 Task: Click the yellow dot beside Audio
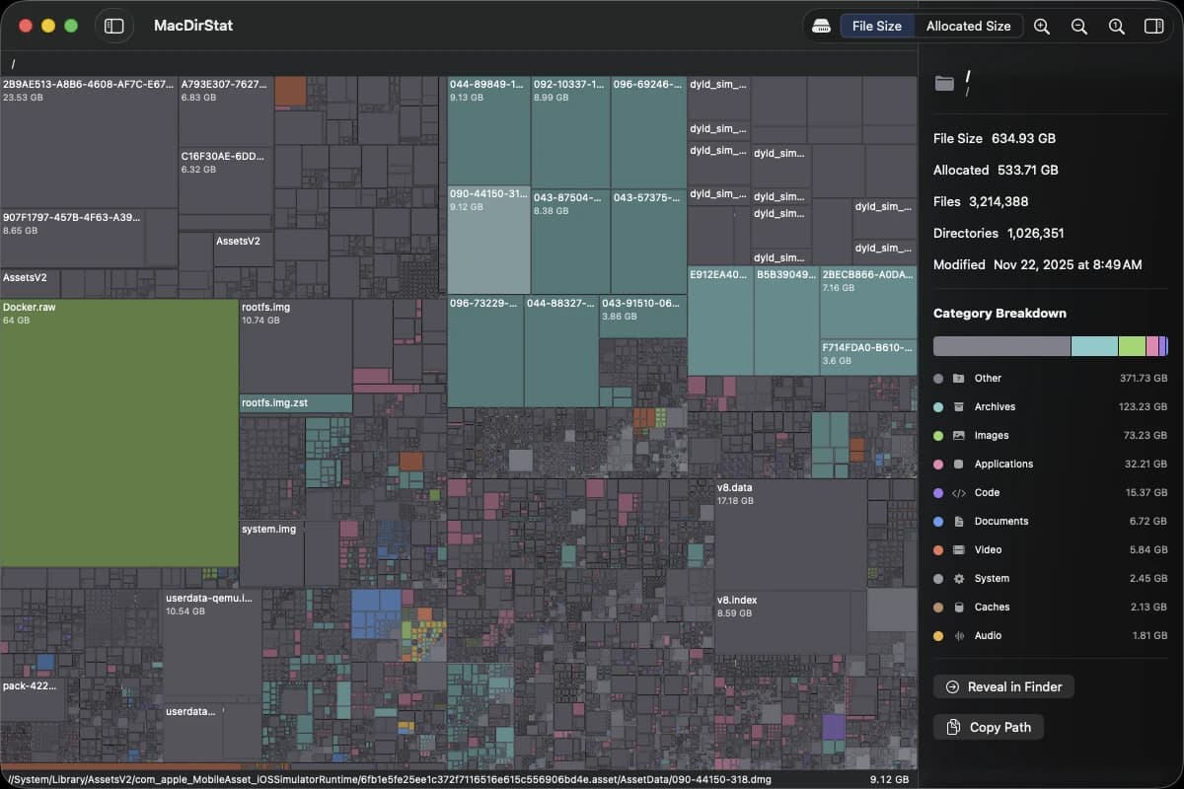(x=937, y=636)
